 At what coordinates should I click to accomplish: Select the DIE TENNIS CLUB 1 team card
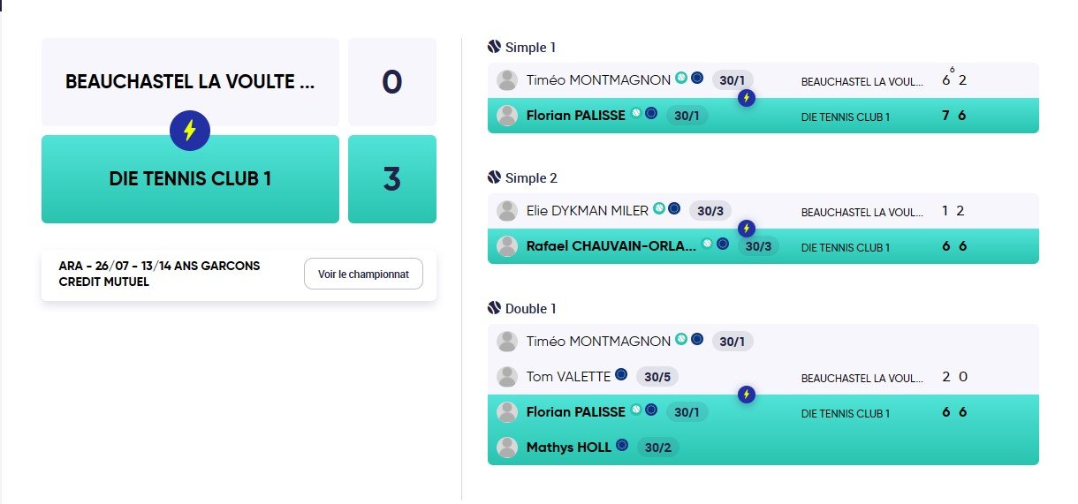pyautogui.click(x=190, y=179)
